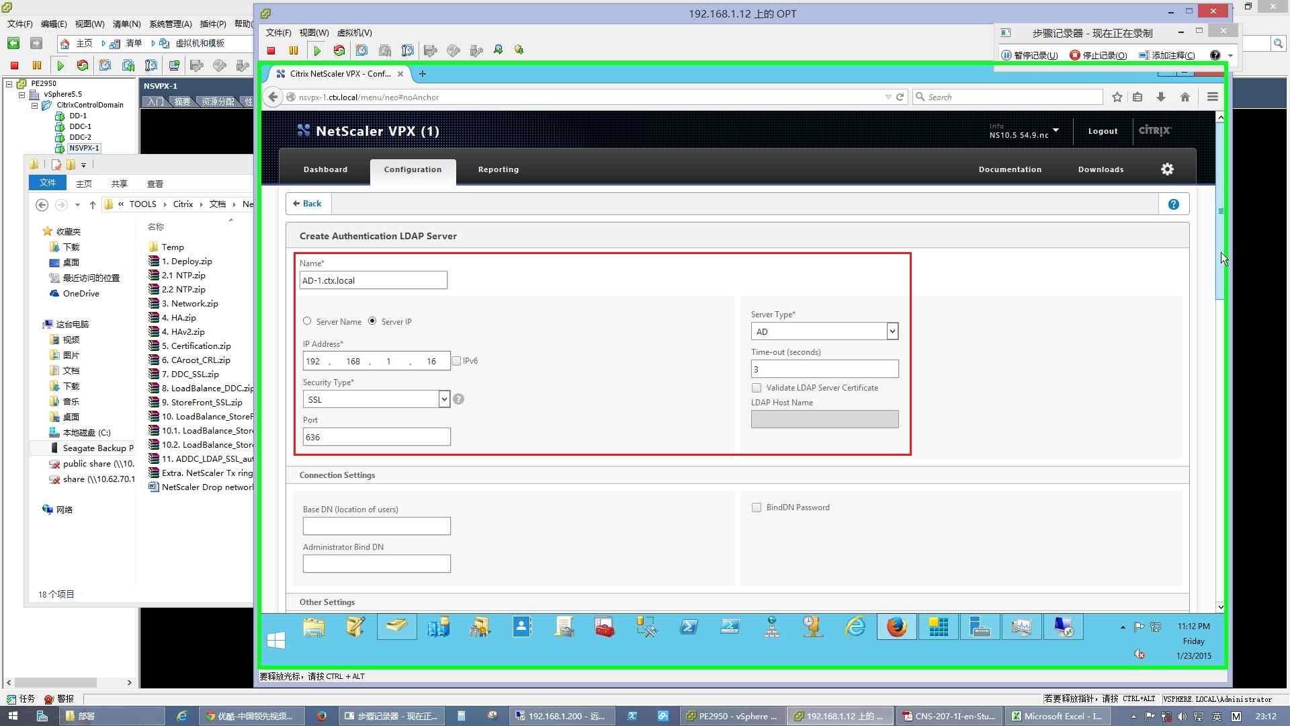
Task: Open the NetScaler settings gear icon
Action: (x=1168, y=169)
